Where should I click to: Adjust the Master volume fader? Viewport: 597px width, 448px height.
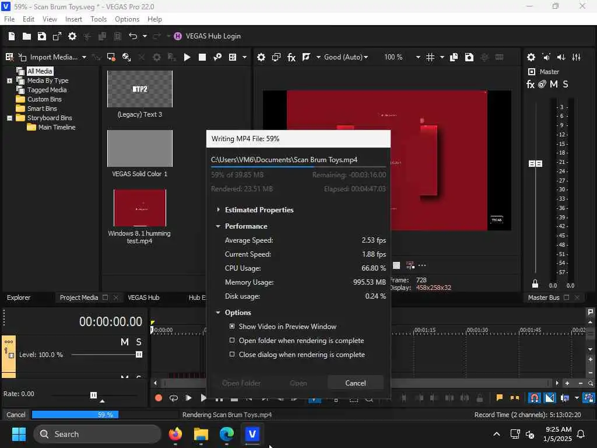[x=535, y=163]
